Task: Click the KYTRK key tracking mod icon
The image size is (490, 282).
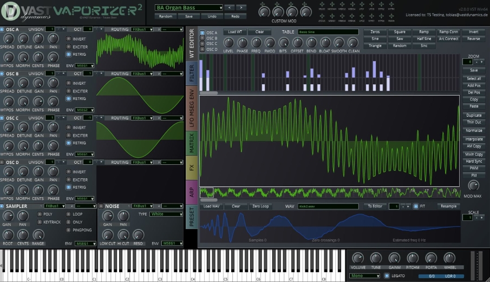Action: 391,4
